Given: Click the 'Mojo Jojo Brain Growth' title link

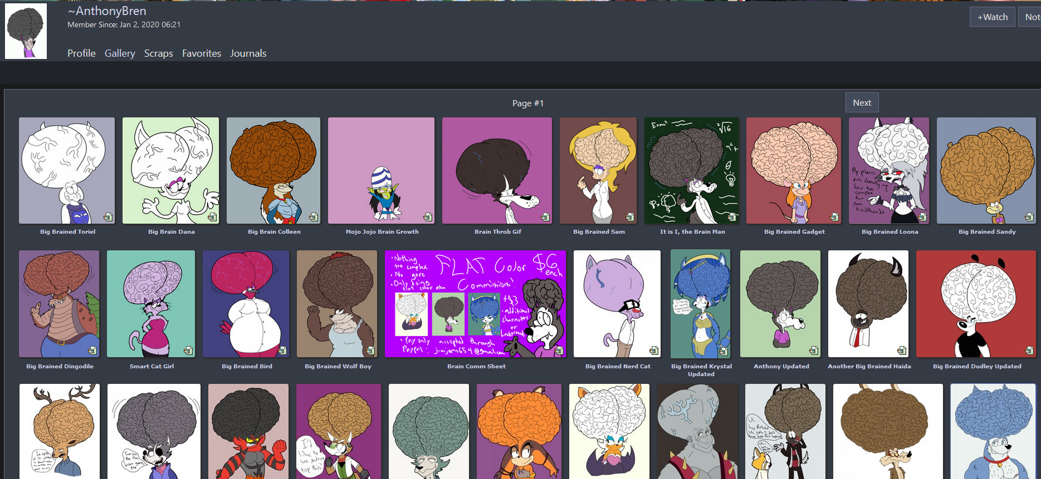Looking at the screenshot, I should pos(382,231).
